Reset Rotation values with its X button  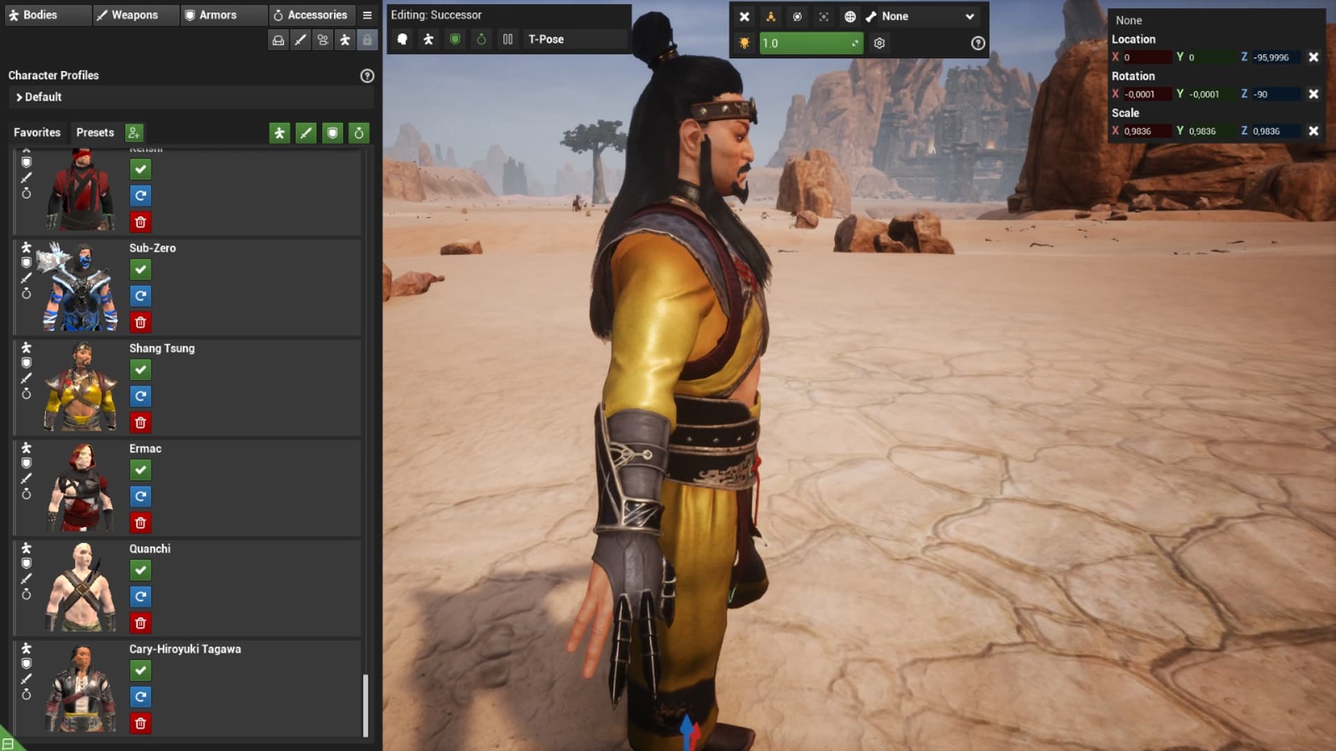[1313, 94]
